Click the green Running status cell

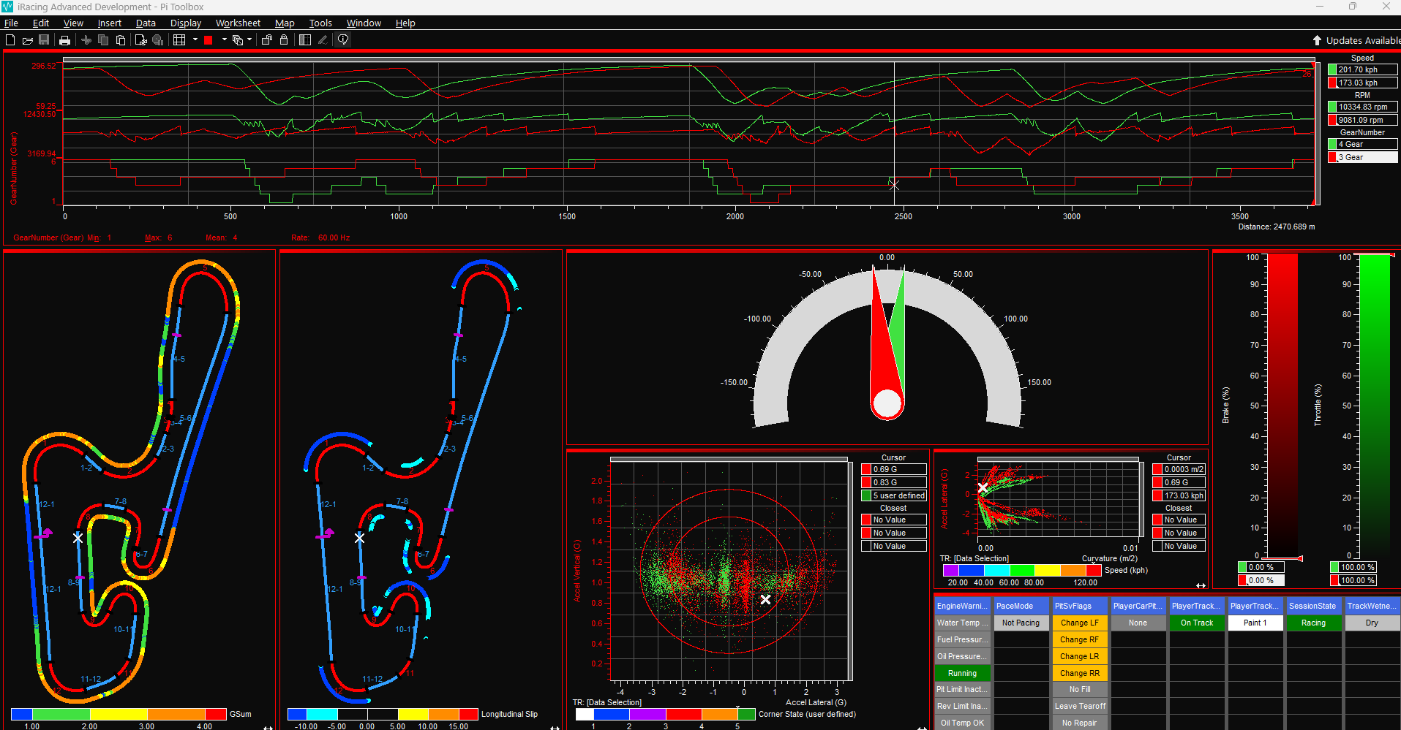coord(962,673)
